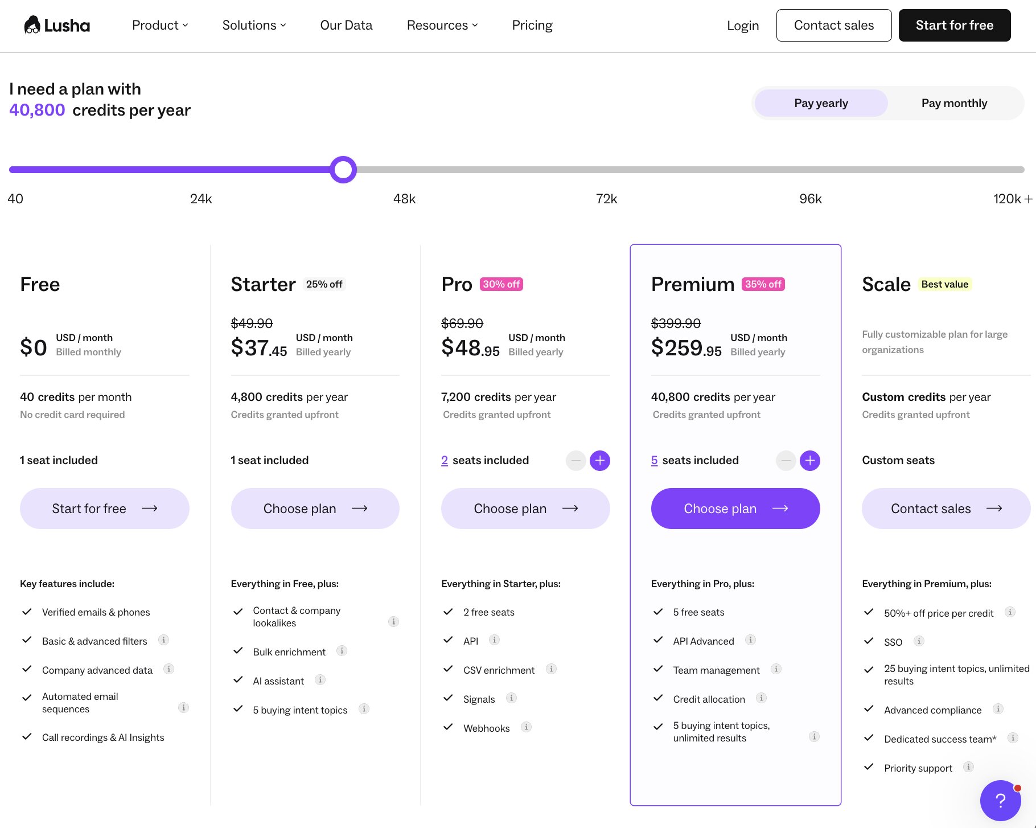
Task: Expand the Product menu
Action: [160, 25]
